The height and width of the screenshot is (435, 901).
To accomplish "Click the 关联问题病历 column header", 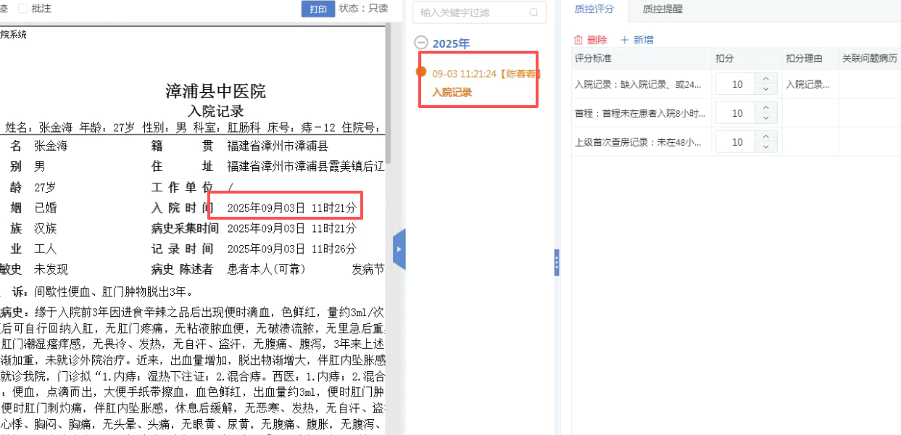I will click(869, 59).
